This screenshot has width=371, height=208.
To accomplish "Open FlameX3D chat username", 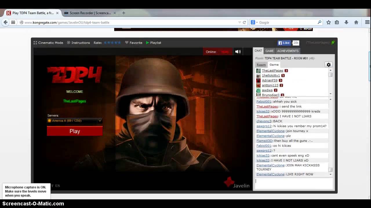I will [x=264, y=141].
